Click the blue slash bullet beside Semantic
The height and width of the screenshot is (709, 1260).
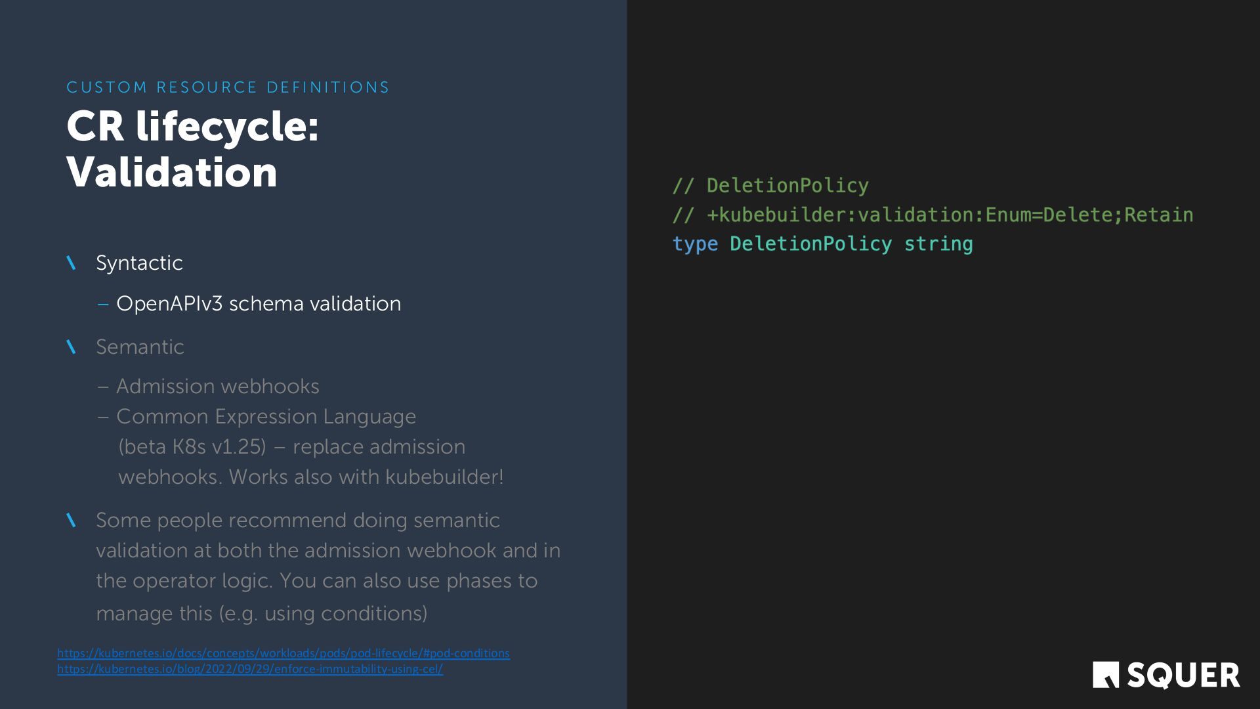coord(72,347)
